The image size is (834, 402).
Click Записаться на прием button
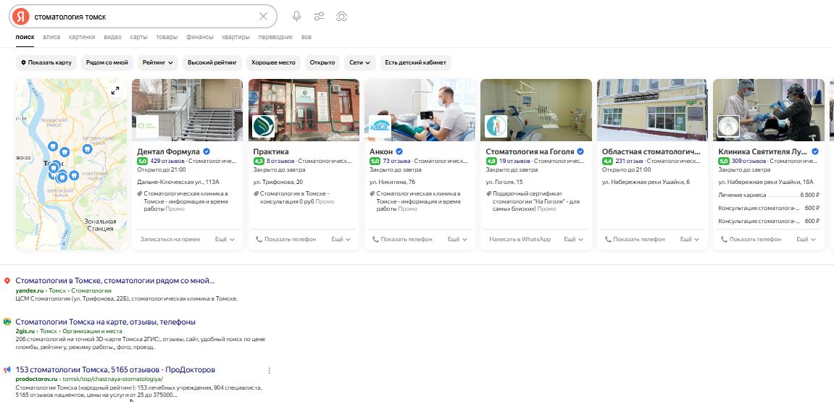(170, 239)
